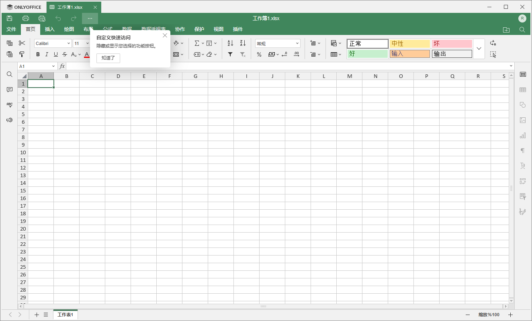Select column header G

point(195,76)
